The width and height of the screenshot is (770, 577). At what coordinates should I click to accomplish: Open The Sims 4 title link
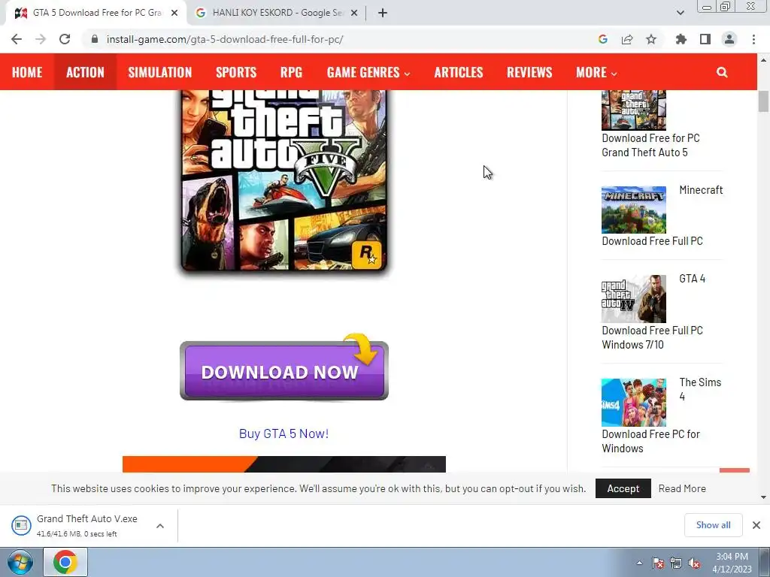[x=700, y=389]
